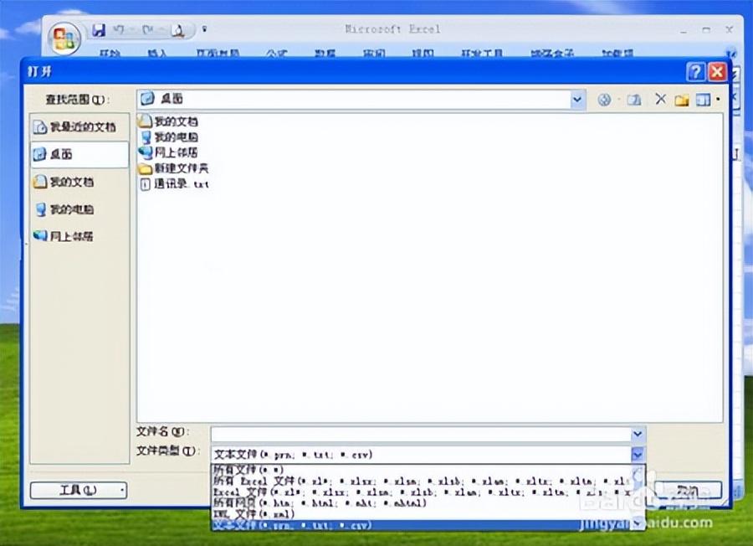Click the question mark help button in 打开 dialog
Image resolution: width=753 pixels, height=546 pixels.
point(696,72)
